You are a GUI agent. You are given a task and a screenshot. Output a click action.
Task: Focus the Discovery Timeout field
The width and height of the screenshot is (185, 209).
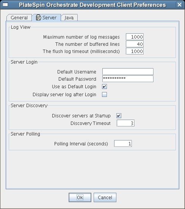[125, 123]
